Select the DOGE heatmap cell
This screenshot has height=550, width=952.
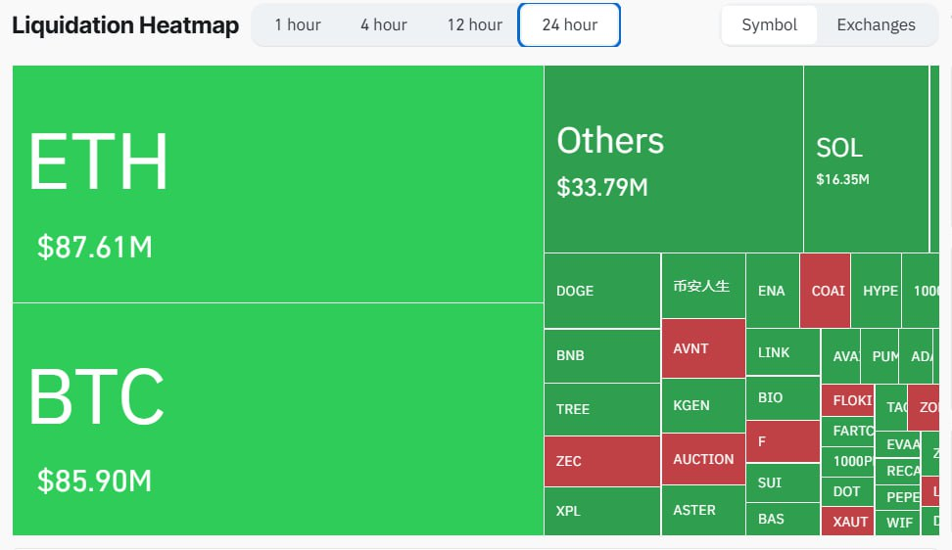pos(601,291)
